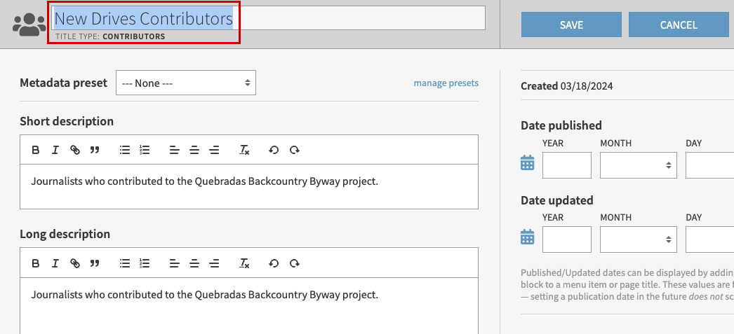The image size is (734, 334).
Task: Focus the Date published DAY field
Action: [709, 165]
